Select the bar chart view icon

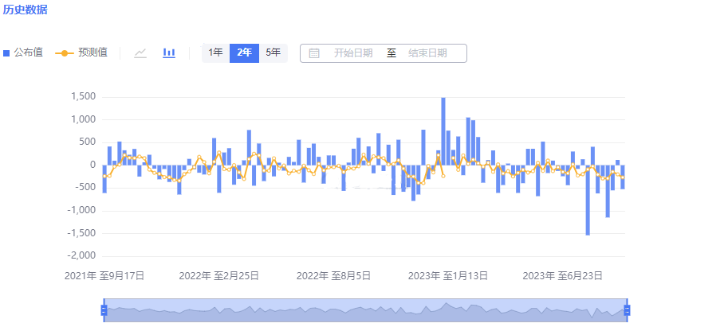click(x=169, y=53)
